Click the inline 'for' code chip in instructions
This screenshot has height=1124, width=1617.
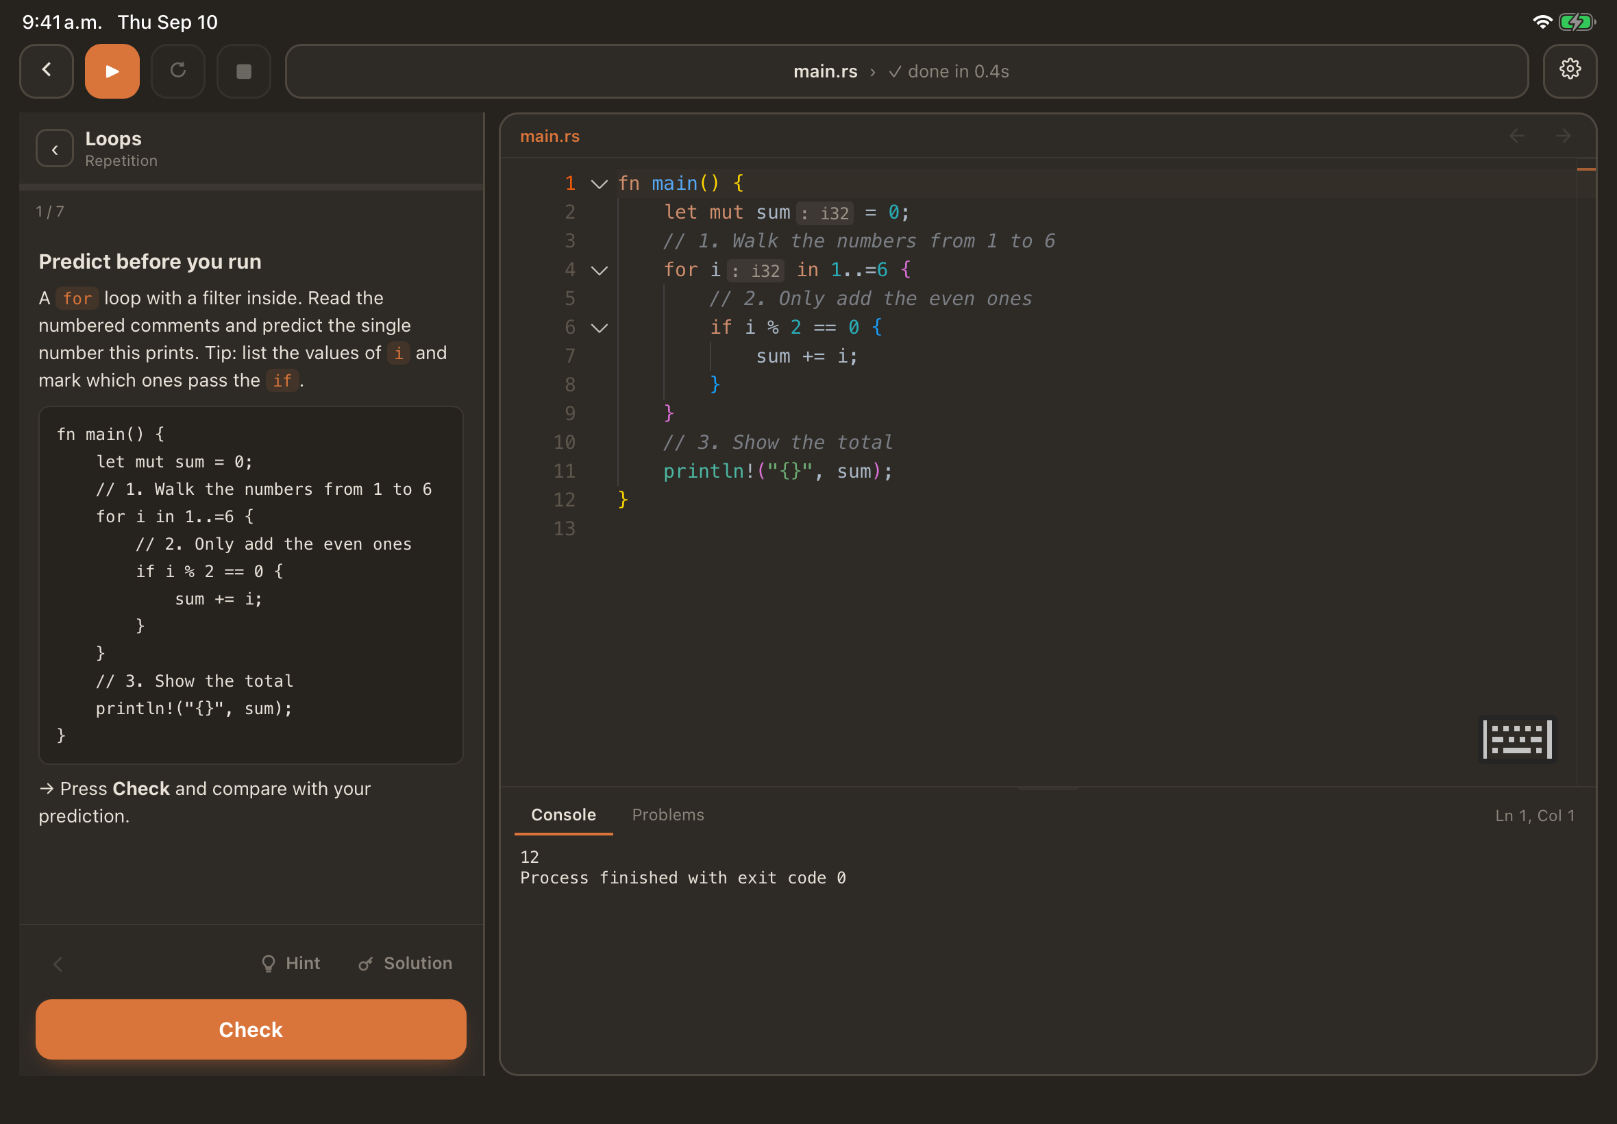pyautogui.click(x=77, y=299)
